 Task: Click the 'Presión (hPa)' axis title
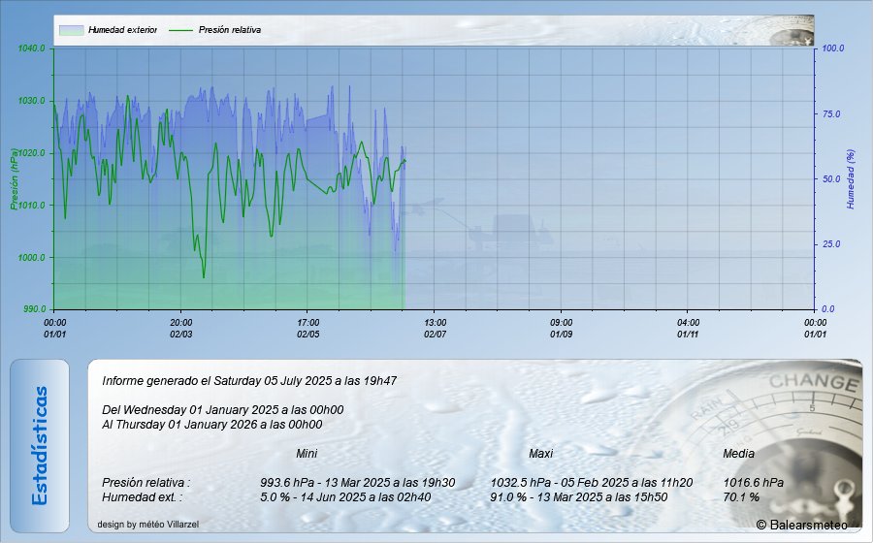coord(14,178)
